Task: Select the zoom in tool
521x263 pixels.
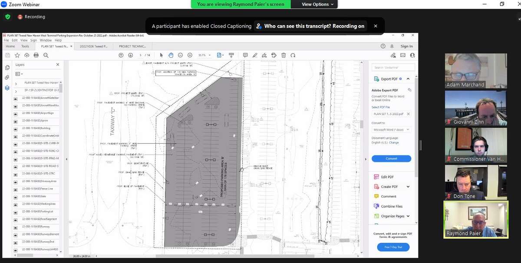Action: 190,55
